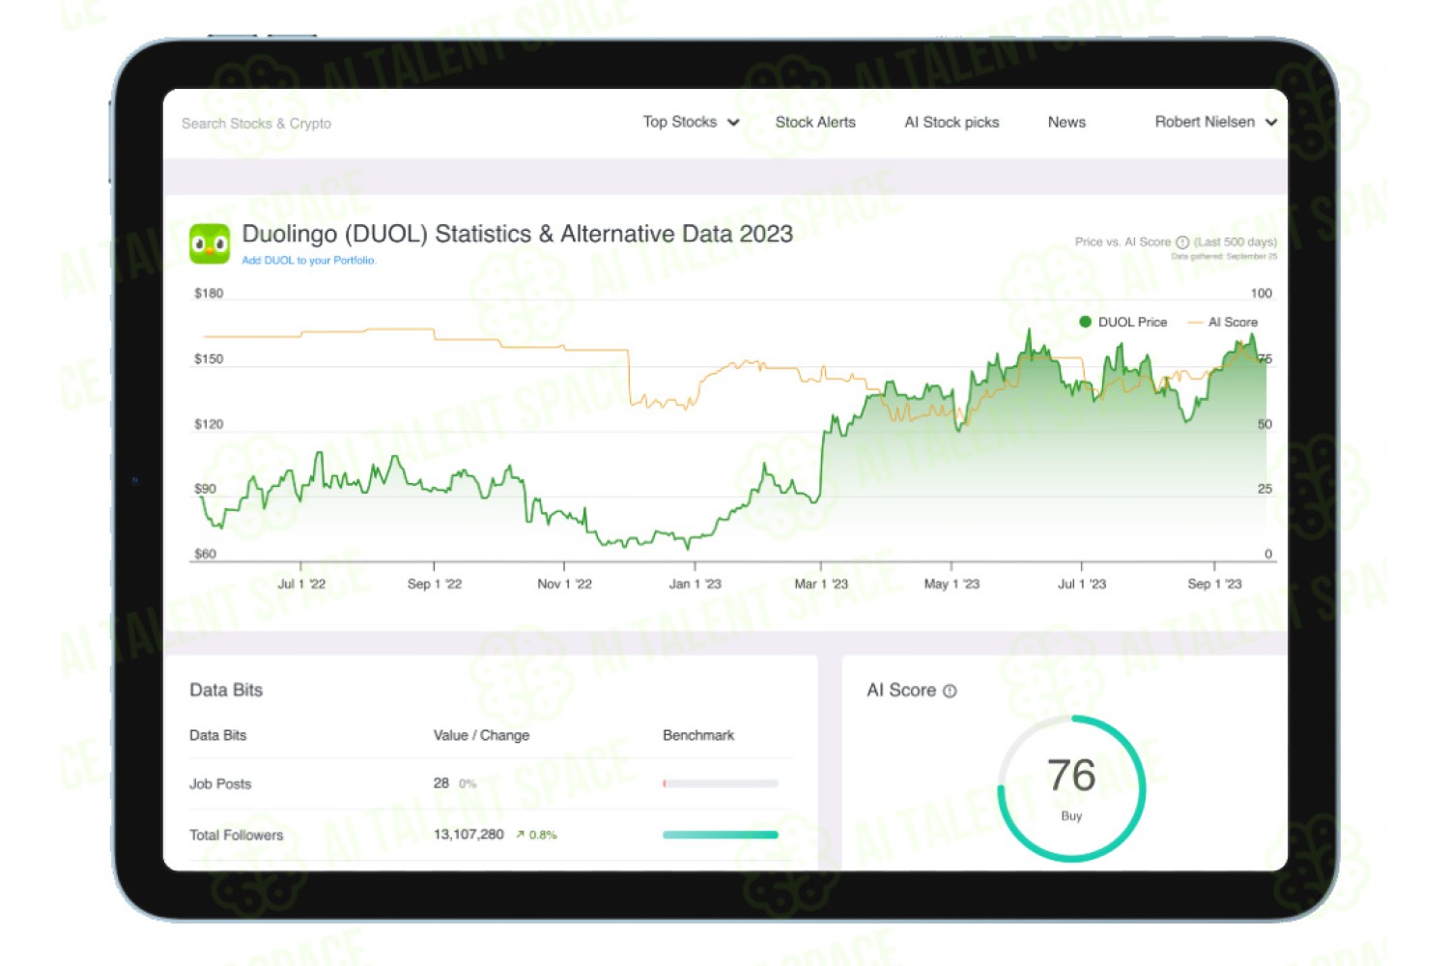Click the green DUOL Price legend dot
The height and width of the screenshot is (966, 1449).
1085,322
